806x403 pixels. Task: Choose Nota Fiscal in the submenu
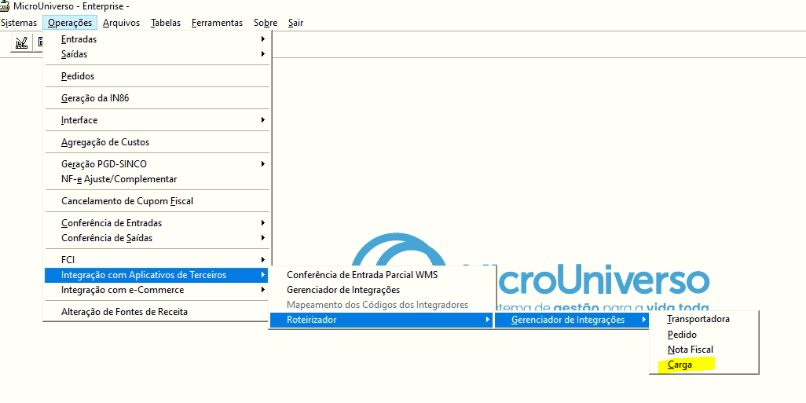coord(704,350)
